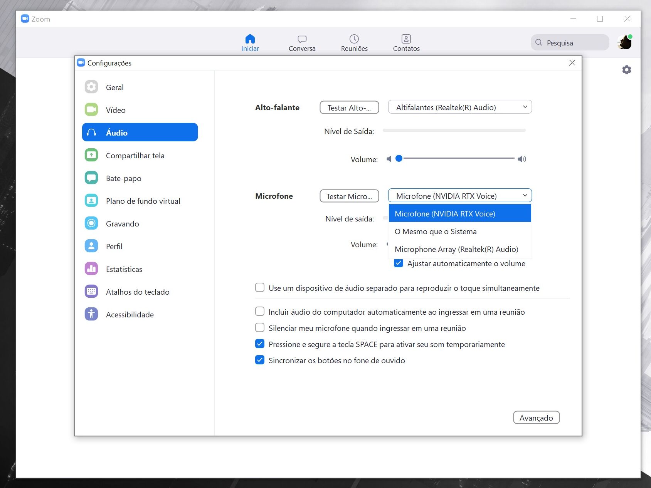Open the Alto-falante device dropdown
The image size is (651, 488).
460,107
